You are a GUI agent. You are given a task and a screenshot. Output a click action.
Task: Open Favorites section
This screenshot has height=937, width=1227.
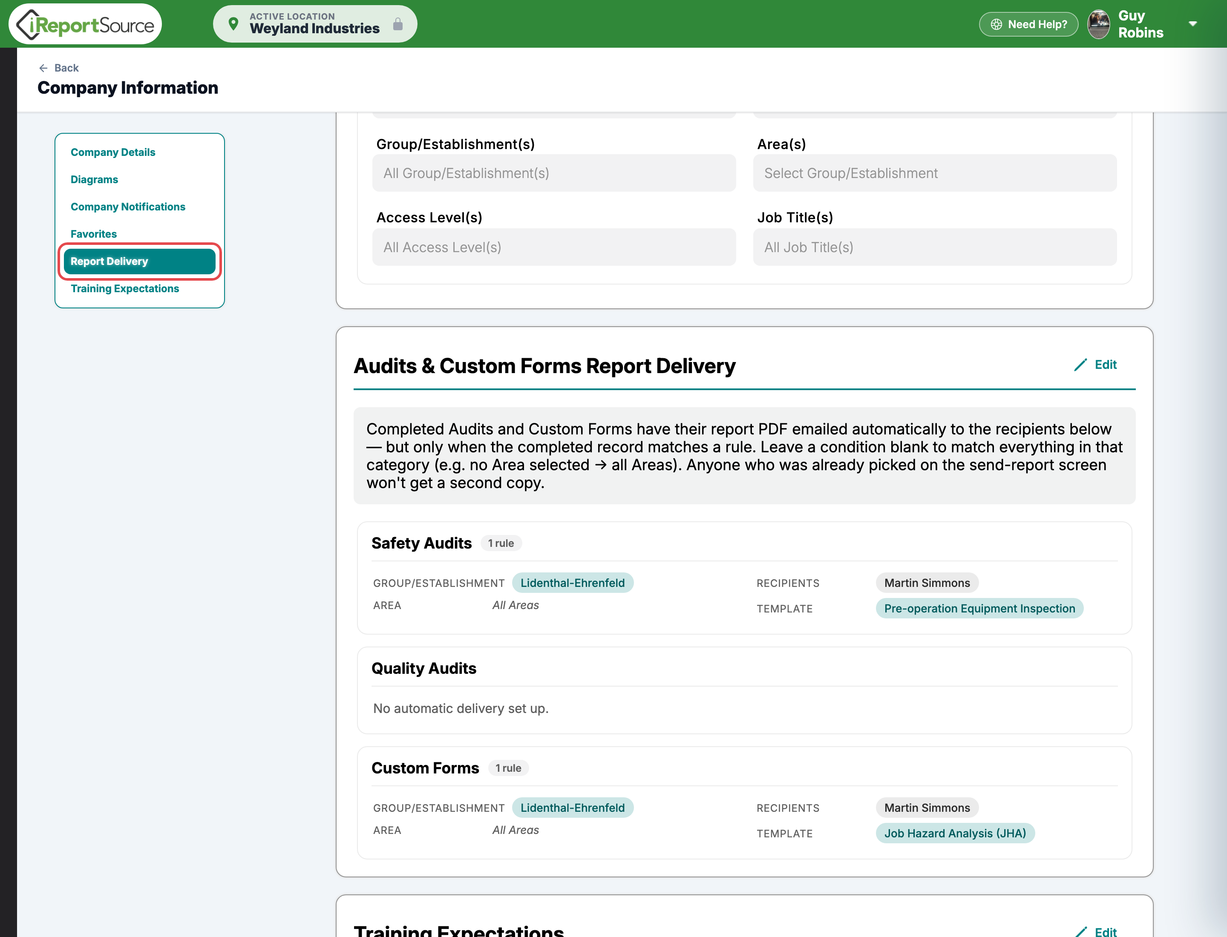94,234
